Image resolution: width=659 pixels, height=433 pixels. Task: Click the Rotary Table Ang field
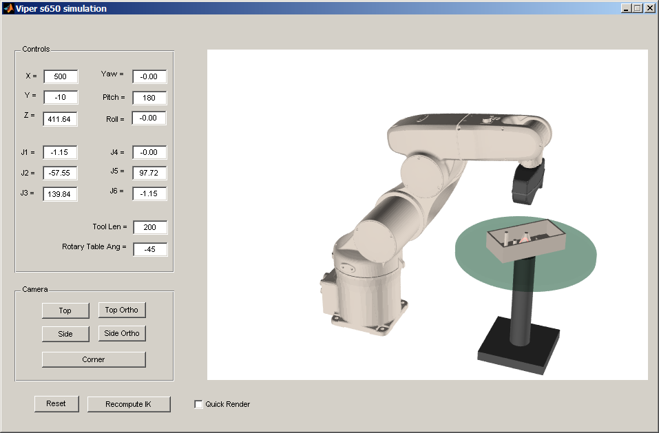pos(150,249)
